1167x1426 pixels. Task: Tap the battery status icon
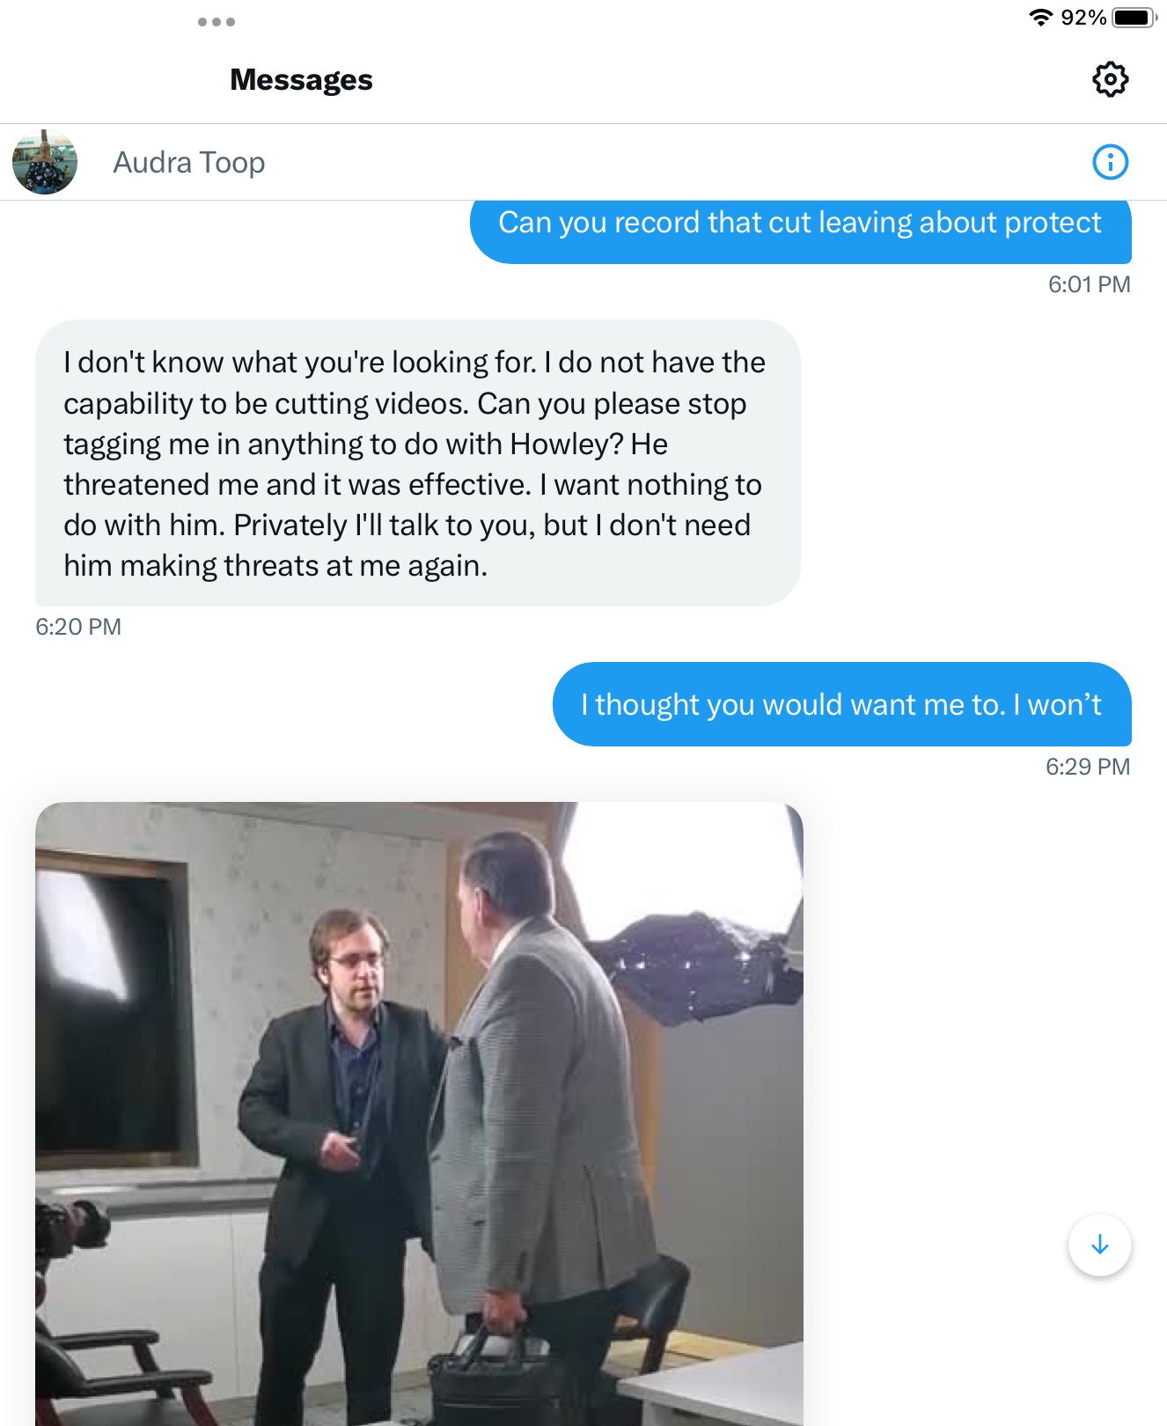point(1134,18)
